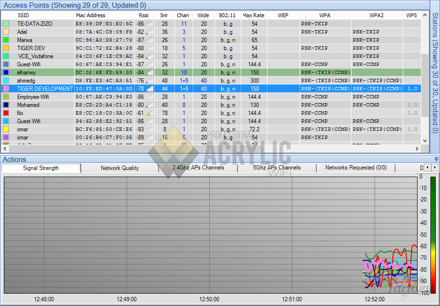Screen dimensions: 440x306
Task: Click the access point list scroll down arrow
Action: (x=425, y=141)
